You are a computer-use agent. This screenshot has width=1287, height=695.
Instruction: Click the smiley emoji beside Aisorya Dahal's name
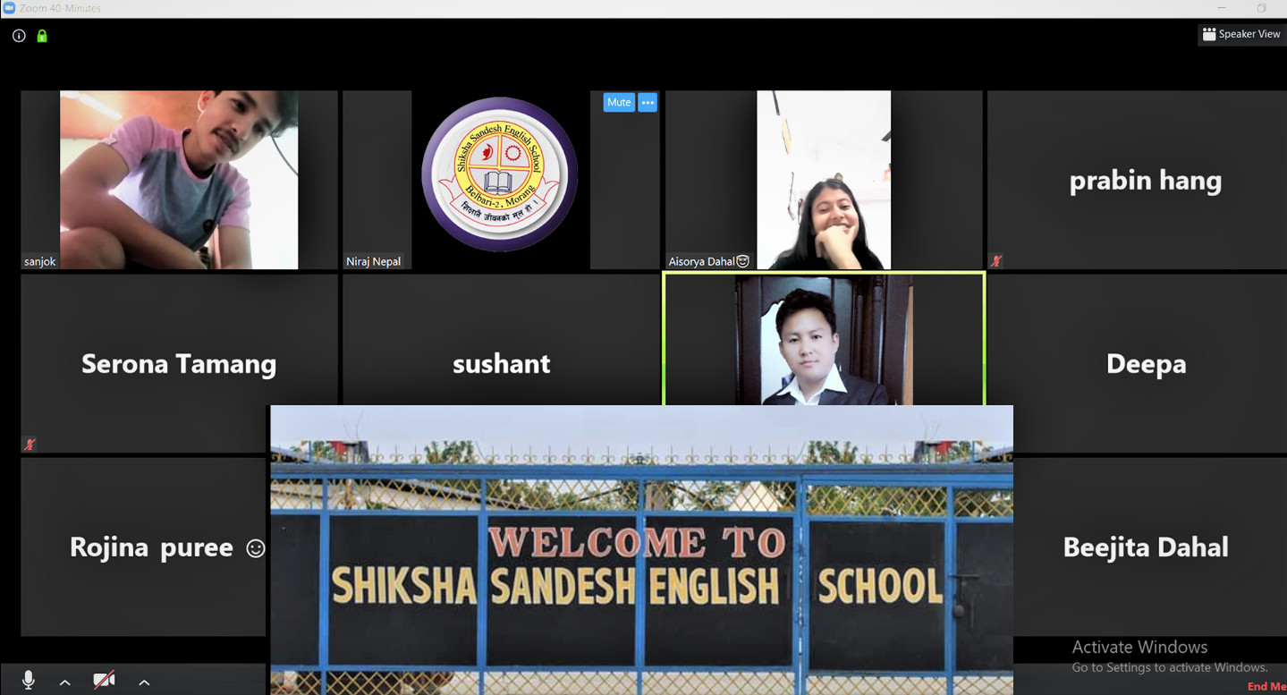pos(742,261)
